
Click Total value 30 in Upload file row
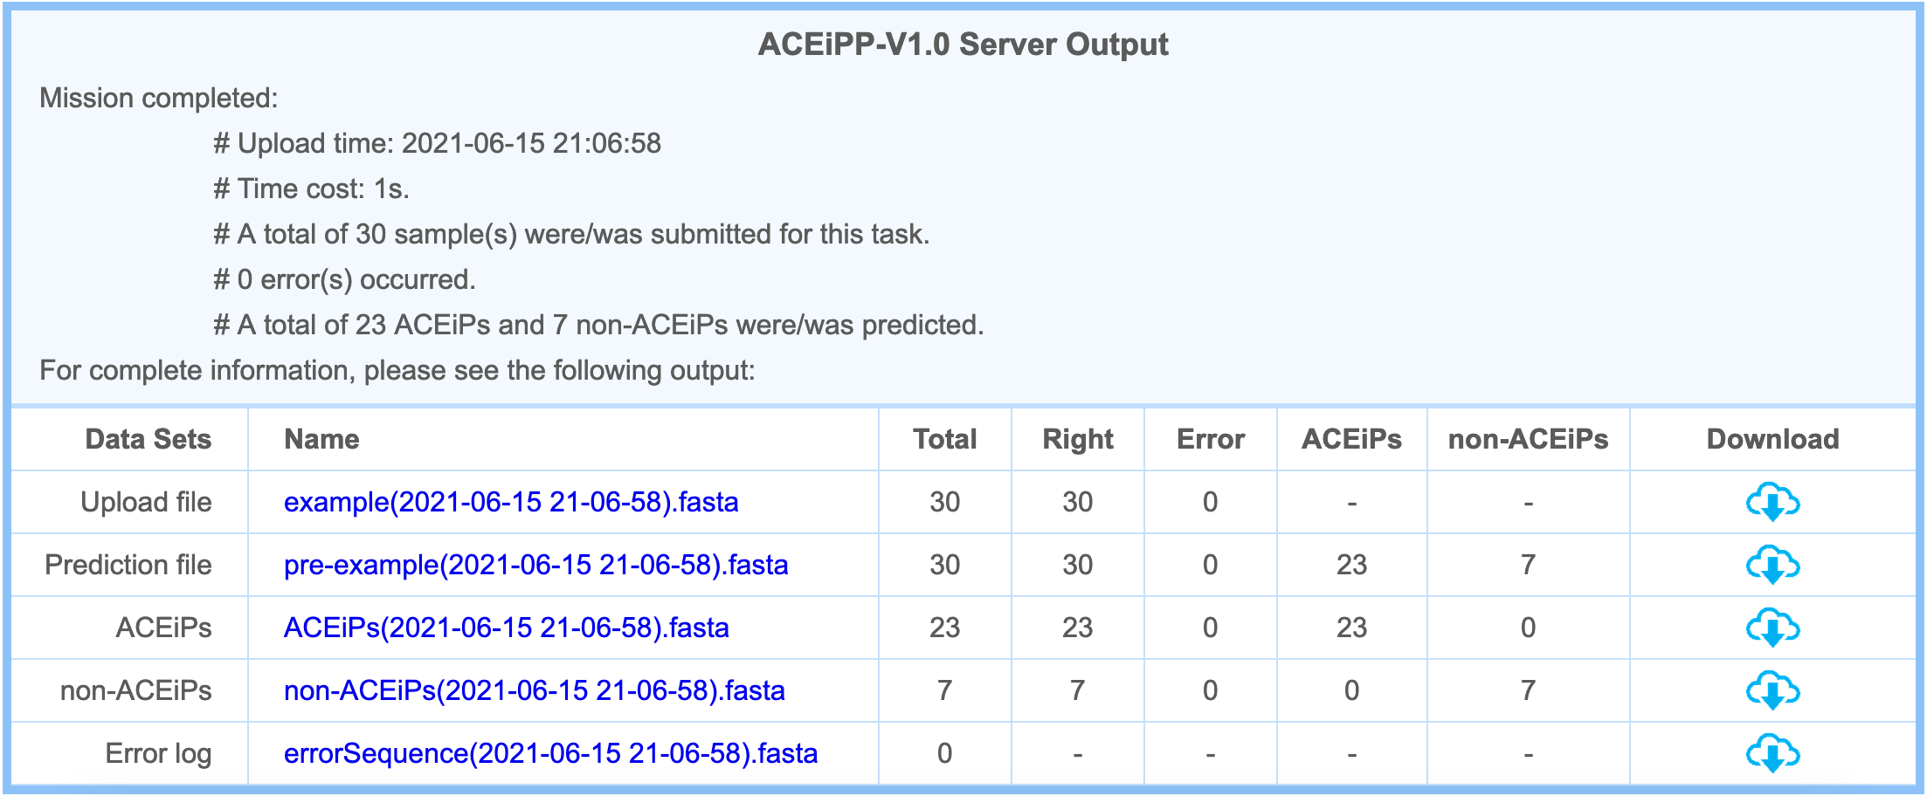coord(945,502)
